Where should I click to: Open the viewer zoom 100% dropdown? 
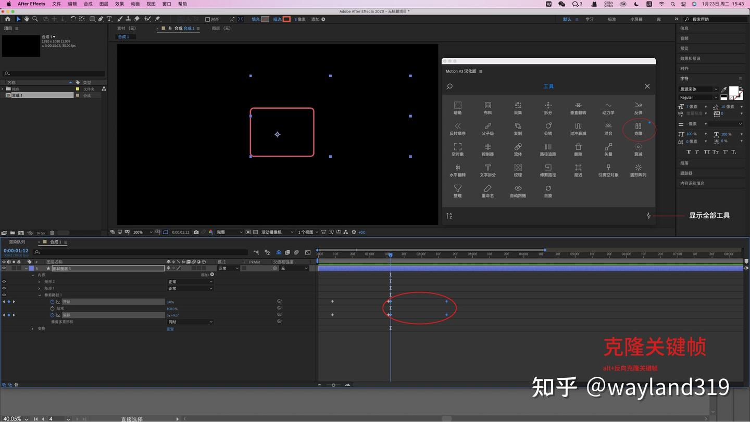pos(142,232)
